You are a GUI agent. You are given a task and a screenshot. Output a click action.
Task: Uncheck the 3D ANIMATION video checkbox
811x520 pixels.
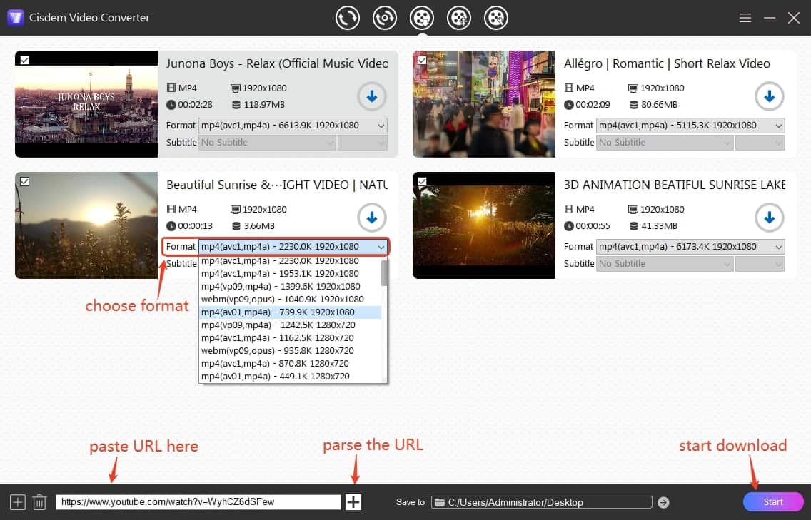click(422, 181)
